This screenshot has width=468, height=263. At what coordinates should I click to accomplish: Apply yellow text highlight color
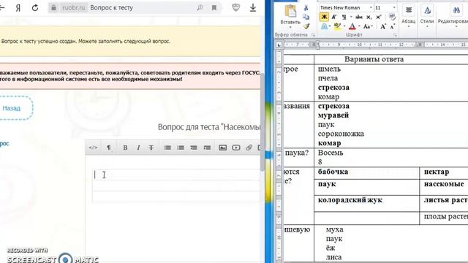(337, 26)
